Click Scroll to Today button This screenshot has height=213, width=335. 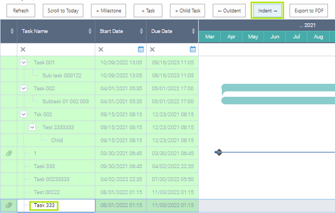63,10
